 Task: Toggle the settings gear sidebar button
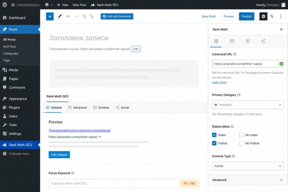click(x=263, y=16)
